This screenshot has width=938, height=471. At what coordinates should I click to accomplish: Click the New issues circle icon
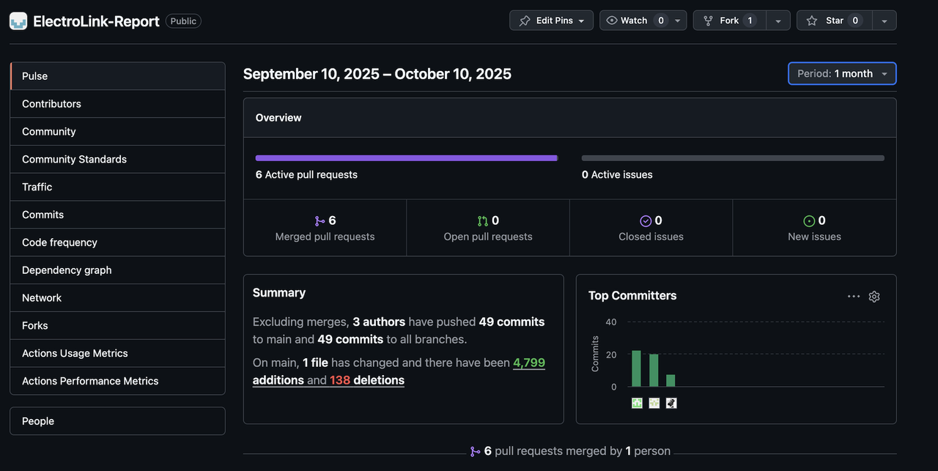809,221
